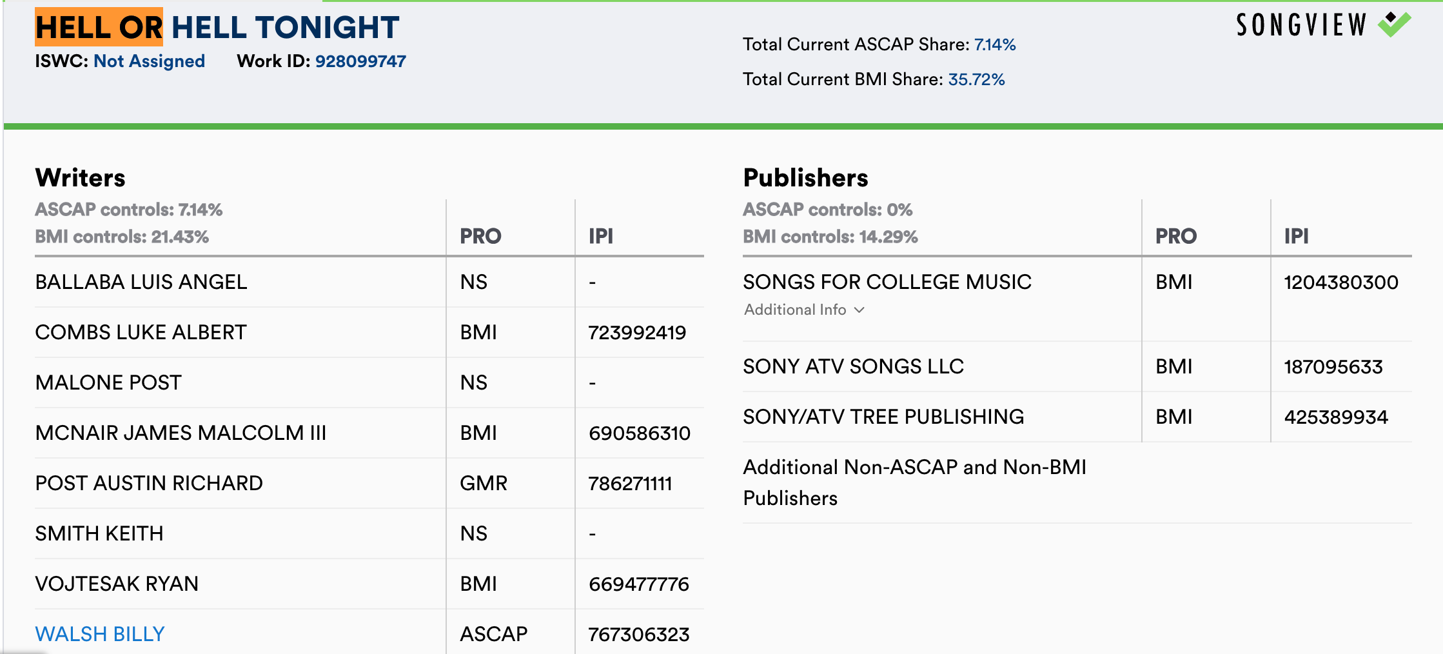Open the WALSH BILLY writer link

click(x=100, y=634)
